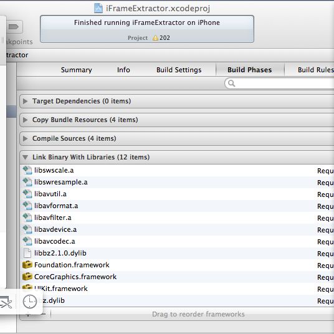Viewport: 334px width, 334px height.
Task: Click the libavutil.a library icon
Action: 27,194
